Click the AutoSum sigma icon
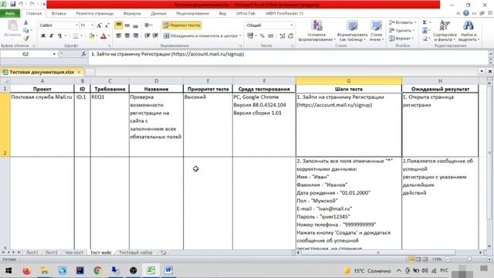The image size is (494, 278). (425, 22)
